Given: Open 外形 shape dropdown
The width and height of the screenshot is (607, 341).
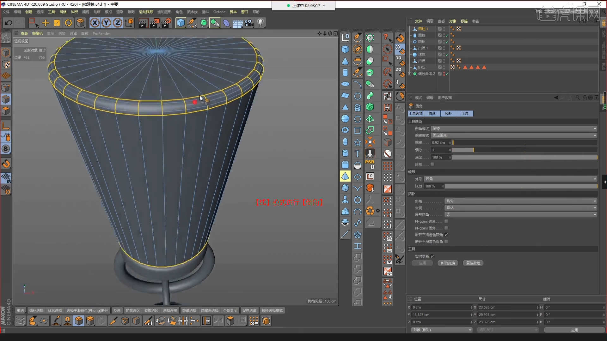Looking at the screenshot, I should (511, 179).
